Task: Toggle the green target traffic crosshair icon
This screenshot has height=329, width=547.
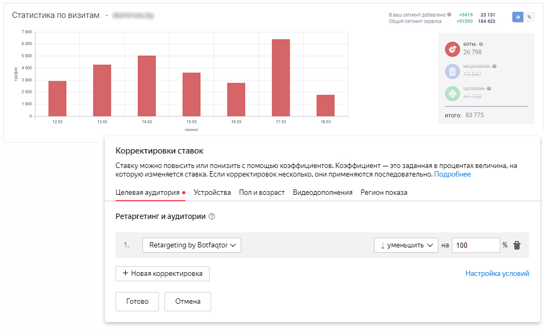Action: click(x=452, y=93)
